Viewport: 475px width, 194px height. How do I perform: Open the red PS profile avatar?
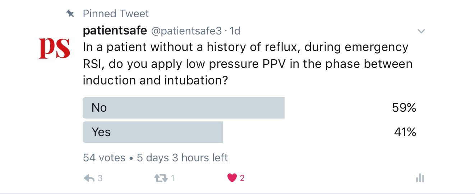[x=54, y=48]
